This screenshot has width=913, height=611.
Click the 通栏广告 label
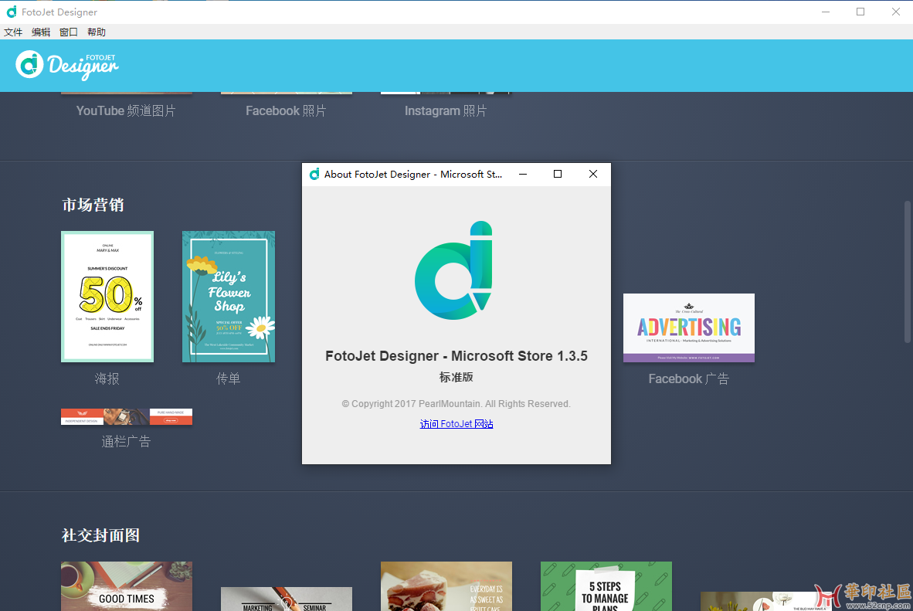click(x=127, y=442)
